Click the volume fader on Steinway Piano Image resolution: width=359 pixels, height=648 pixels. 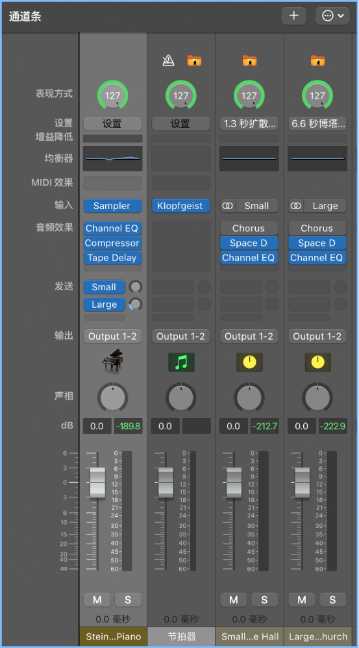point(97,482)
